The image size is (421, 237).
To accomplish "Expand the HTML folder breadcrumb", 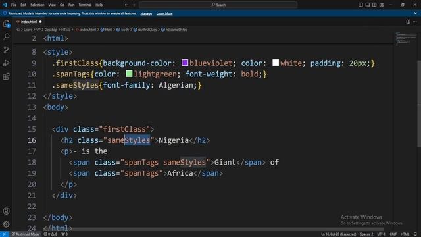I will [x=66, y=30].
